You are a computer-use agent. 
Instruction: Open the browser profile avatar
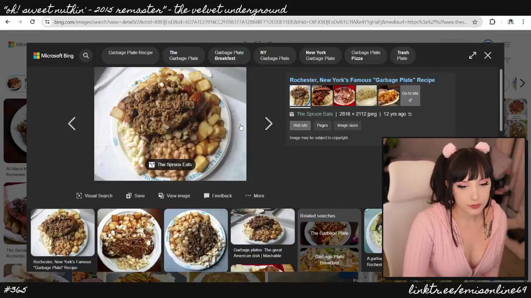point(511,22)
